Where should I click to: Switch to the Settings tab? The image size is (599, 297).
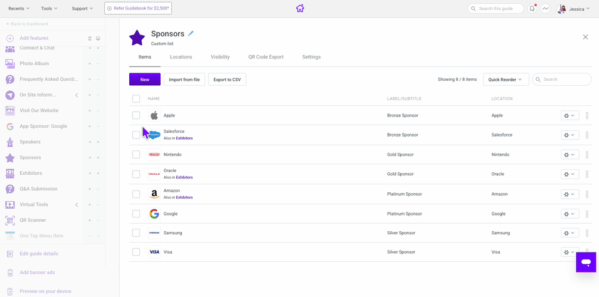[x=311, y=57]
